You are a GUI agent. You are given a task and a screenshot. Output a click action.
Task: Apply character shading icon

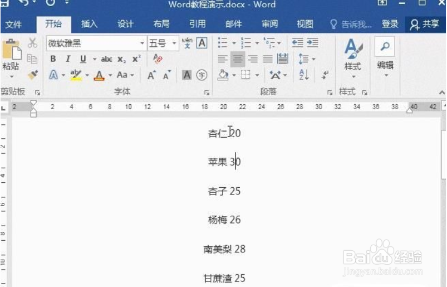tap(186, 75)
